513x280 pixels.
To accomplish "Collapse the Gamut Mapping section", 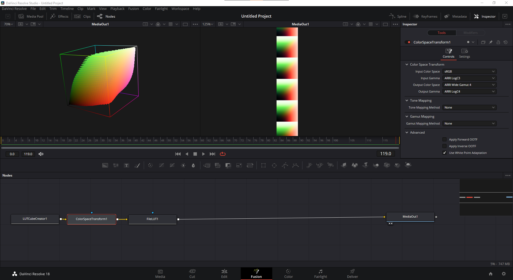I will point(407,117).
